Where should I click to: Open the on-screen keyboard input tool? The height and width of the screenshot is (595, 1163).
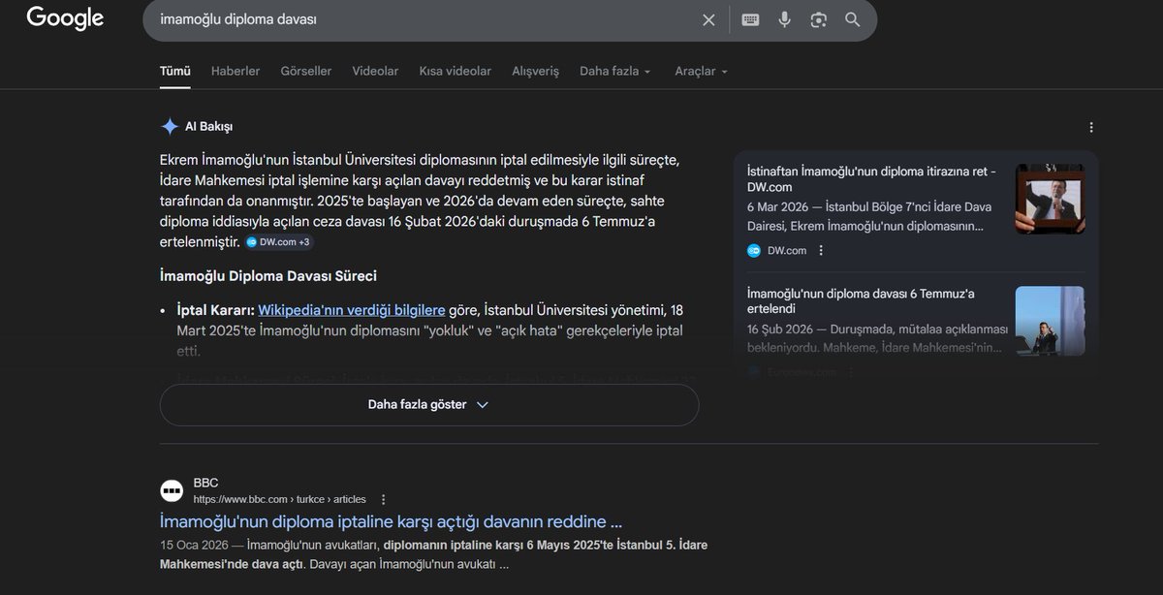(x=750, y=19)
